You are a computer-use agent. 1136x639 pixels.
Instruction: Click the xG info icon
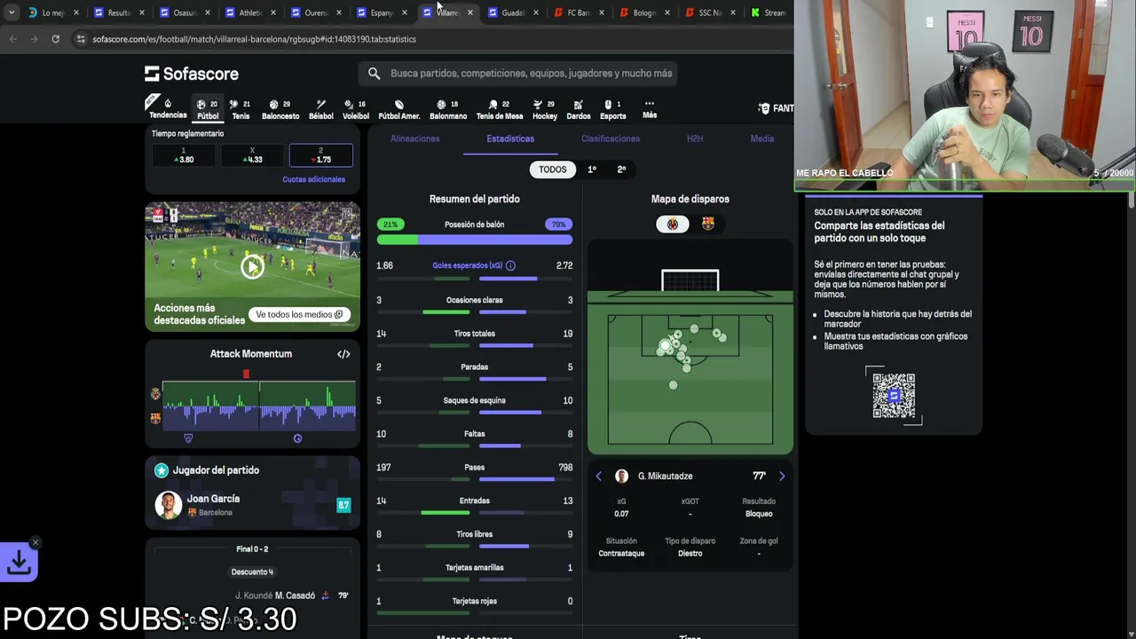510,265
